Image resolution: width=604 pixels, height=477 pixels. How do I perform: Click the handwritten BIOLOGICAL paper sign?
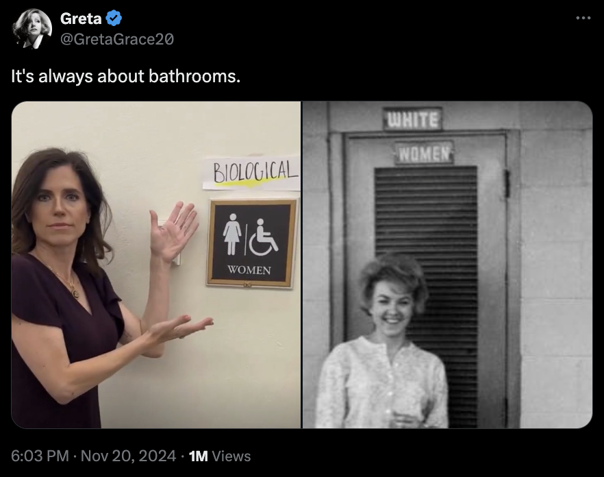coord(251,173)
